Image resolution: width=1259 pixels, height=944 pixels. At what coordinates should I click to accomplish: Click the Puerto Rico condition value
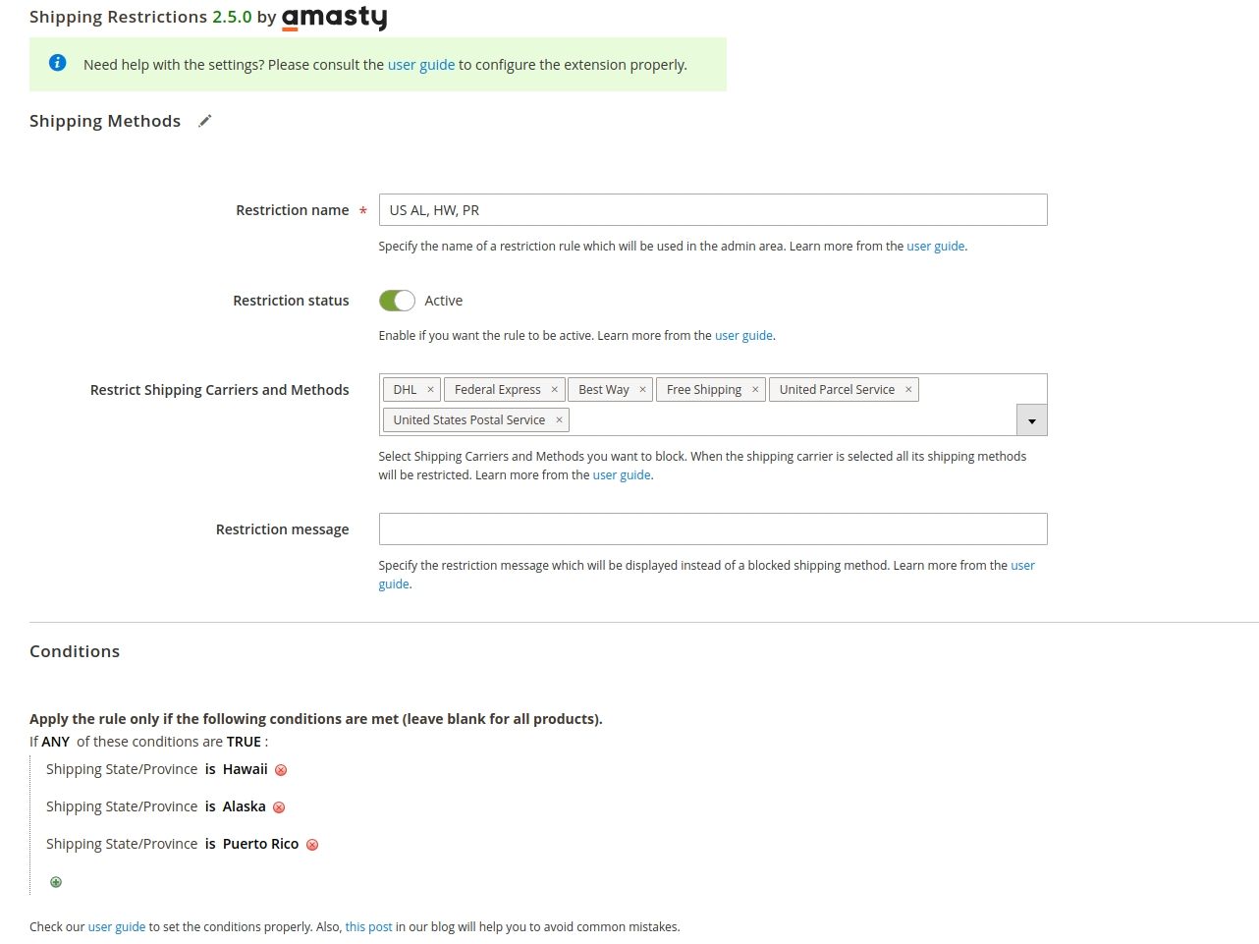click(260, 844)
